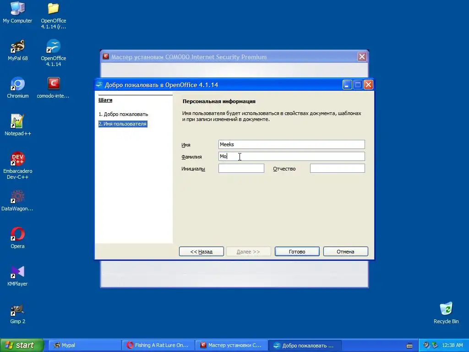Minimize the OpenOffice welcome dialog
469x352 pixels.
point(347,85)
